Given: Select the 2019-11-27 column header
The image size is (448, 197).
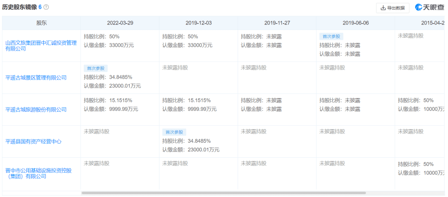Looking at the screenshot, I should click(277, 23).
